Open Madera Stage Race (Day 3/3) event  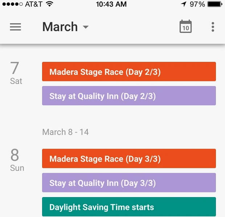[129, 159]
